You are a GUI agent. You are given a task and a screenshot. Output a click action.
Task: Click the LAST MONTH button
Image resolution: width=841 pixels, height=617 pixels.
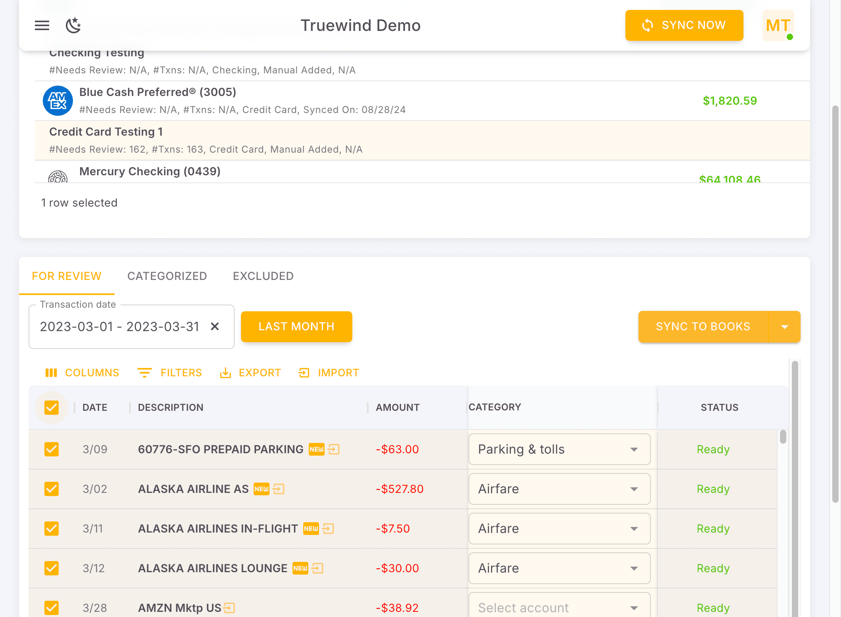296,326
